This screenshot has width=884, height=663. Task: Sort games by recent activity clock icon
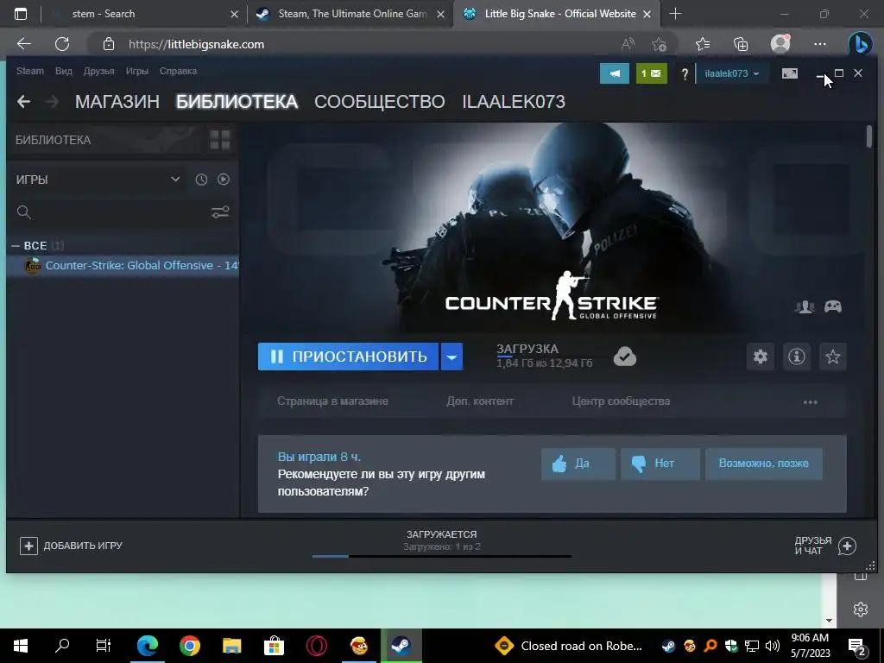pos(201,180)
